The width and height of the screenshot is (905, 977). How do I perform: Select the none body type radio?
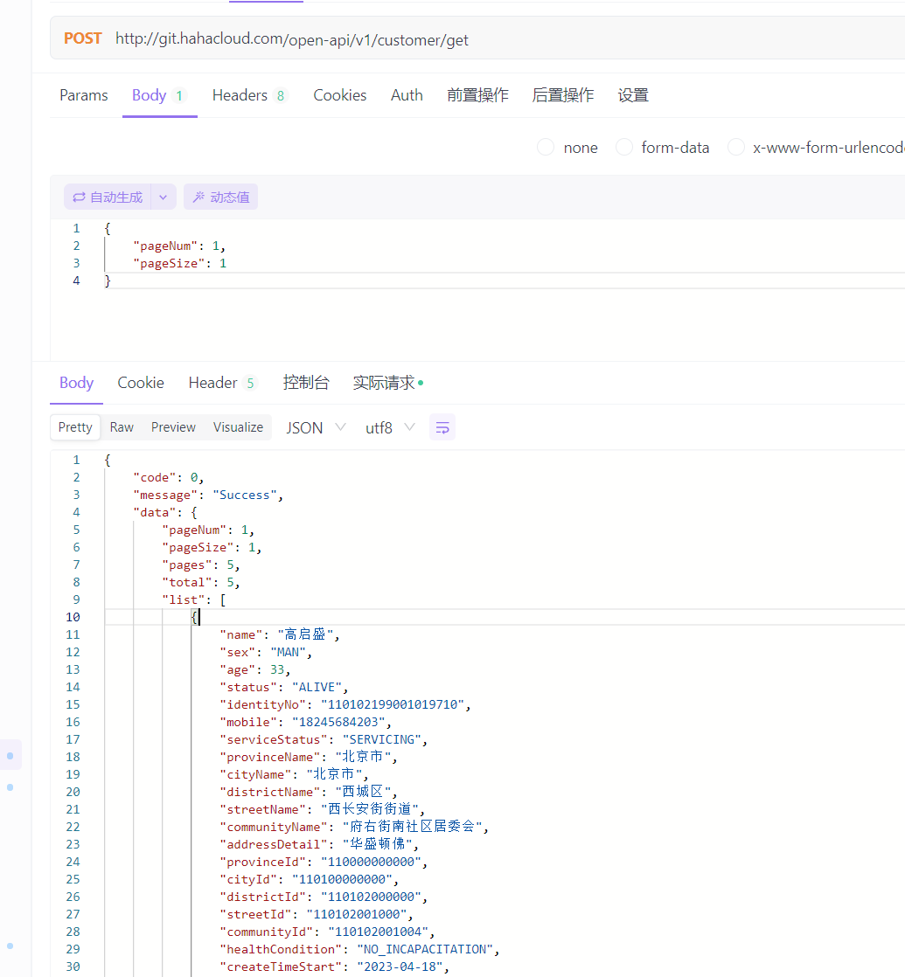pos(546,148)
